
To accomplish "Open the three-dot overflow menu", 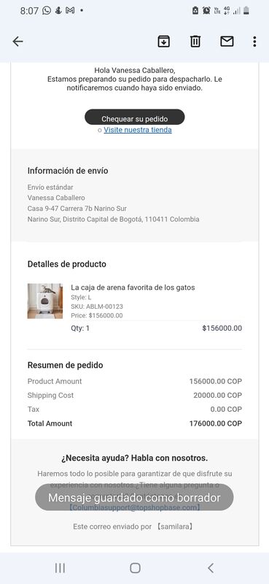I will [x=254, y=42].
